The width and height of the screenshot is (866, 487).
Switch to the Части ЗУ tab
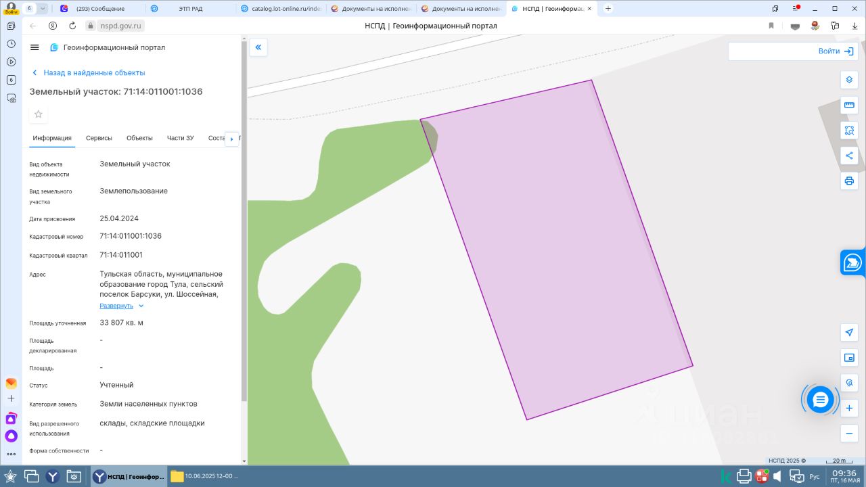coord(180,138)
